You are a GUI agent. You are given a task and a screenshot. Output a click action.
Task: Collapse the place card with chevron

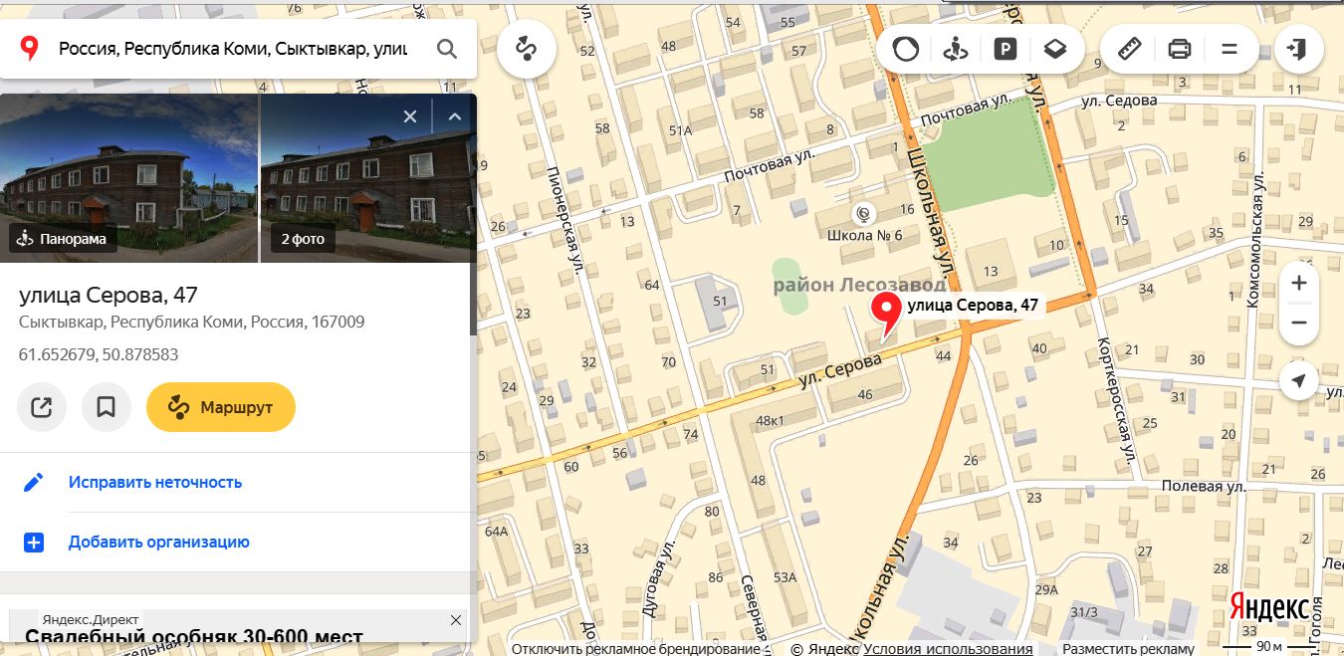click(x=455, y=116)
